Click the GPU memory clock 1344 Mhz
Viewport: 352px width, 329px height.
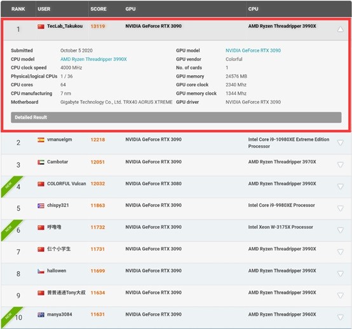coord(236,94)
